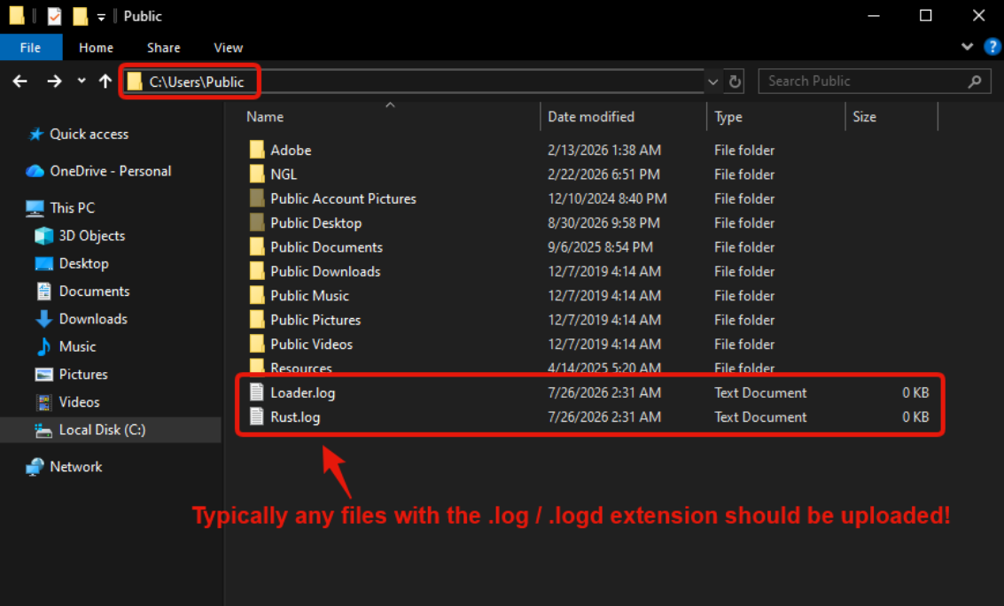Click Public Desktop date 8/30/2026 9:58 PM
This screenshot has height=606, width=1004.
(603, 222)
